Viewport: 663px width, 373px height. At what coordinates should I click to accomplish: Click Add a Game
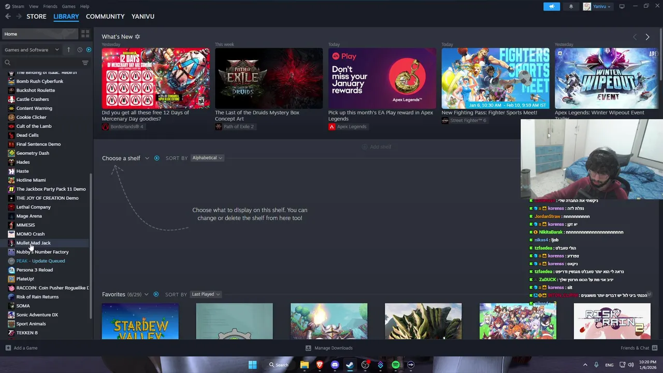point(21,348)
